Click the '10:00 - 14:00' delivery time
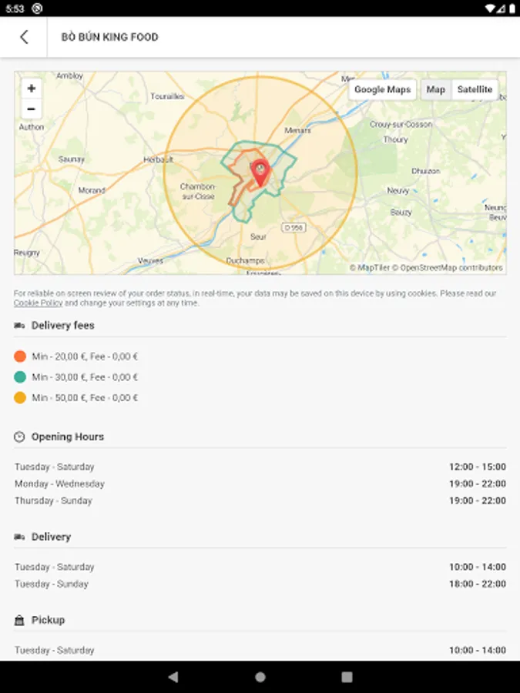The width and height of the screenshot is (520, 693). 478,567
